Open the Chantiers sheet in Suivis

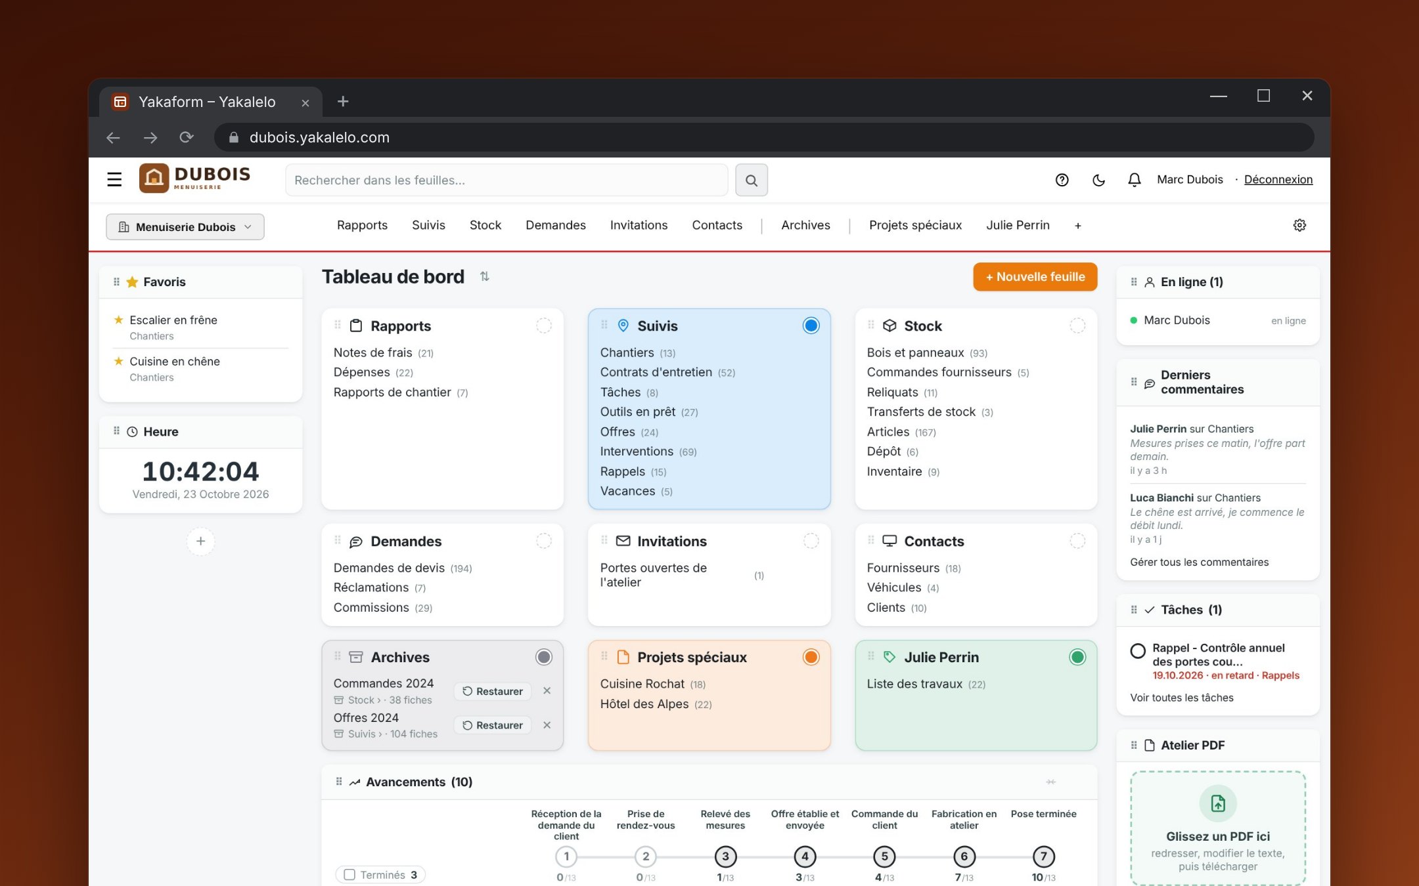pyautogui.click(x=627, y=352)
